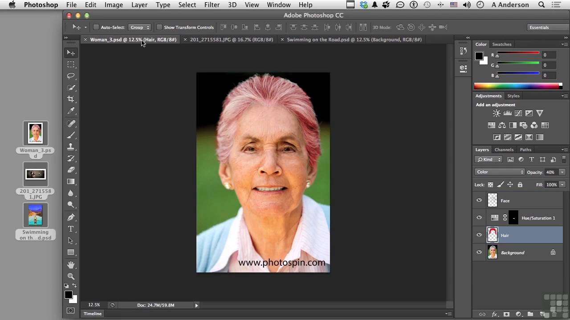
Task: Select the Rectangular Marquee tool
Action: pos(71,64)
